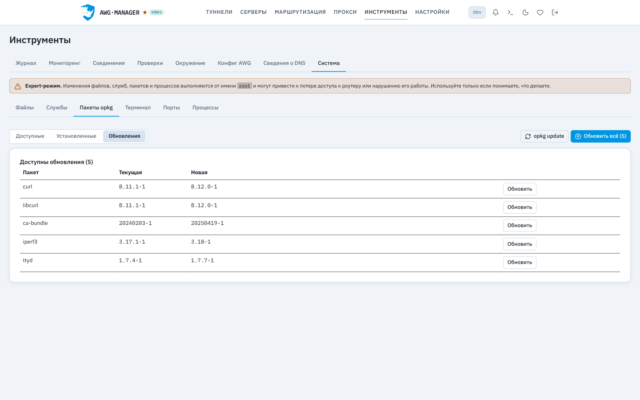640x400 pixels.
Task: View the Процессы sub-tab
Action: coord(205,108)
